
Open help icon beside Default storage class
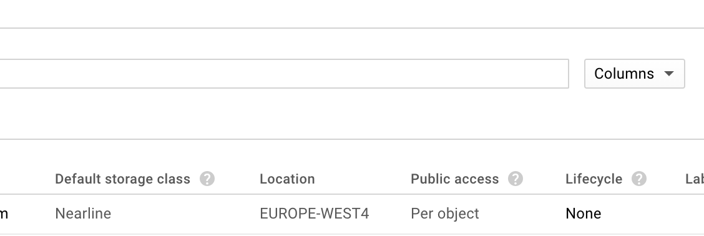click(x=207, y=179)
